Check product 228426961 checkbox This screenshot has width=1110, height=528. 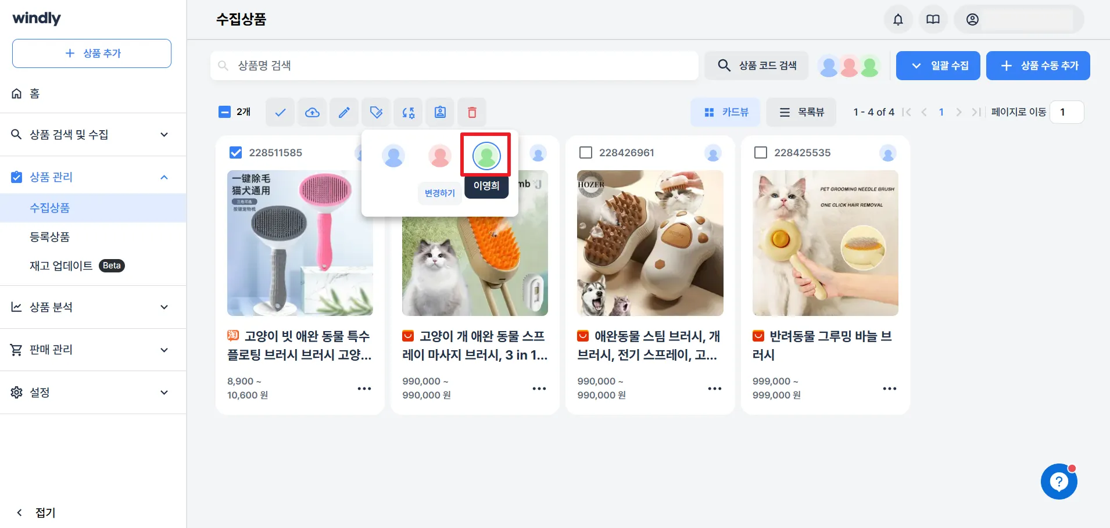(586, 152)
